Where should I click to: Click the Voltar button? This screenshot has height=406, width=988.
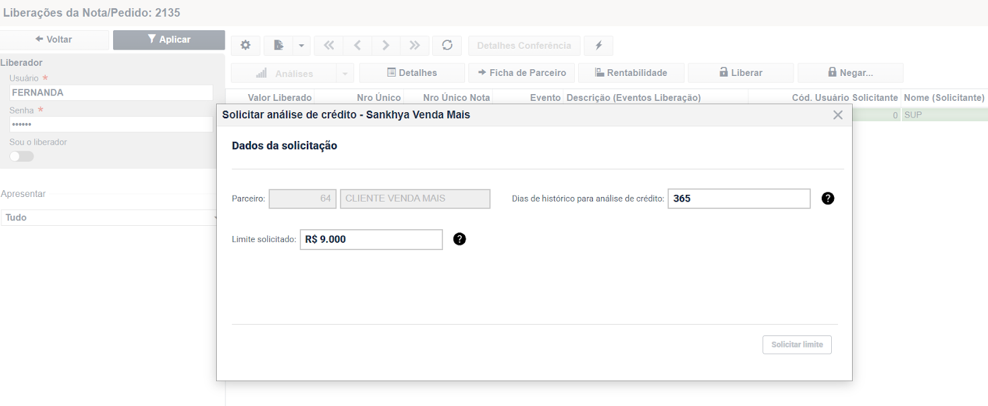(54, 40)
